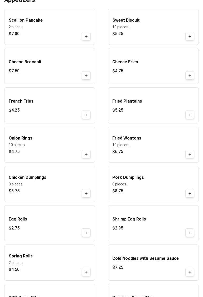The height and width of the screenshot is (297, 203).
Task: Add Pork Dumplings to the order
Action: point(190,194)
